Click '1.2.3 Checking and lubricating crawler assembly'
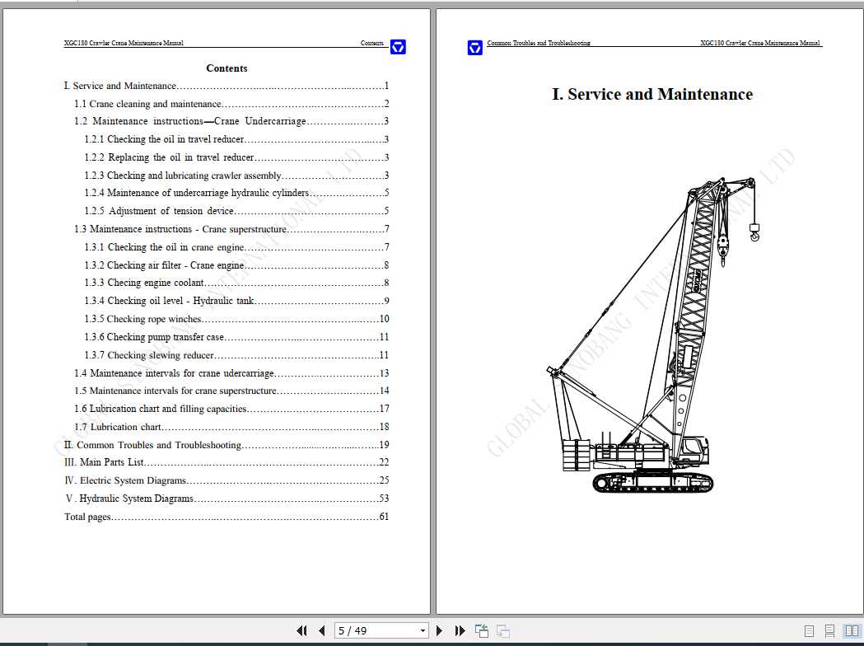This screenshot has height=646, width=864. click(236, 176)
